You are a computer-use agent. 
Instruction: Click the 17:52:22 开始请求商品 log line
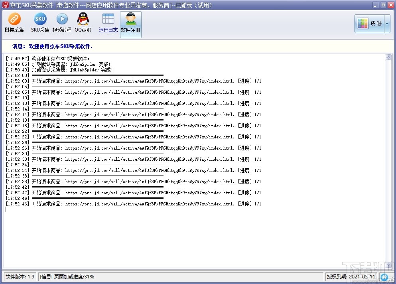click(x=133, y=137)
